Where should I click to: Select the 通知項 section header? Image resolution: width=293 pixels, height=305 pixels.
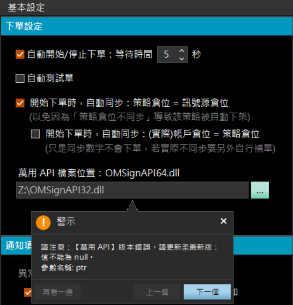click(19, 246)
